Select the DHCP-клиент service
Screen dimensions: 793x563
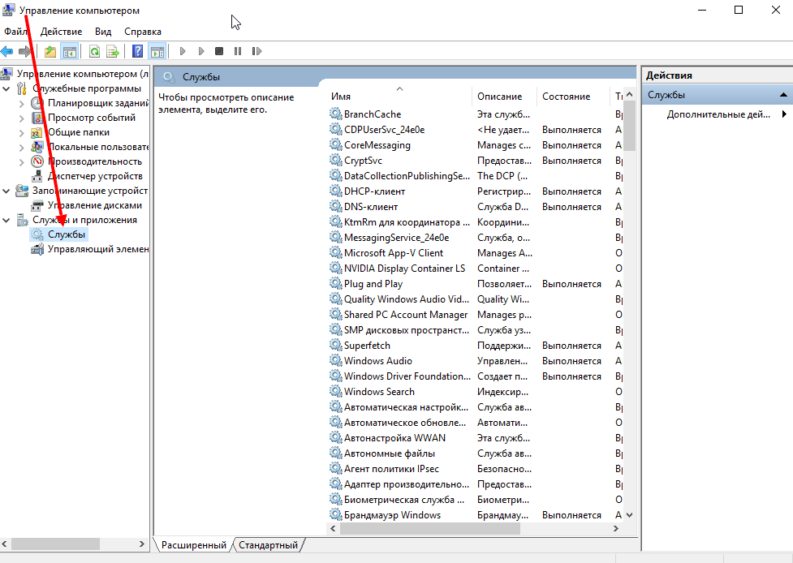pos(374,191)
